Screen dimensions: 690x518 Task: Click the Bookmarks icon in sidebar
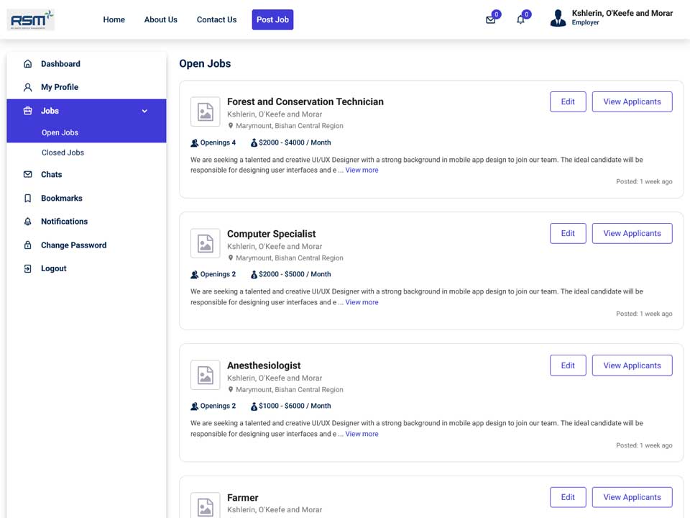(28, 199)
